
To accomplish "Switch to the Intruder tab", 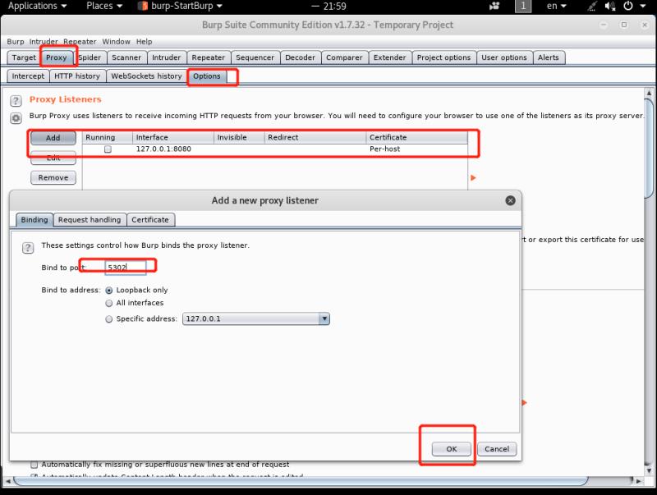I will tap(167, 57).
